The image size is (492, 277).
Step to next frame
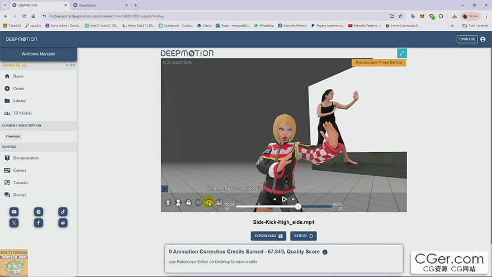[x=294, y=199]
